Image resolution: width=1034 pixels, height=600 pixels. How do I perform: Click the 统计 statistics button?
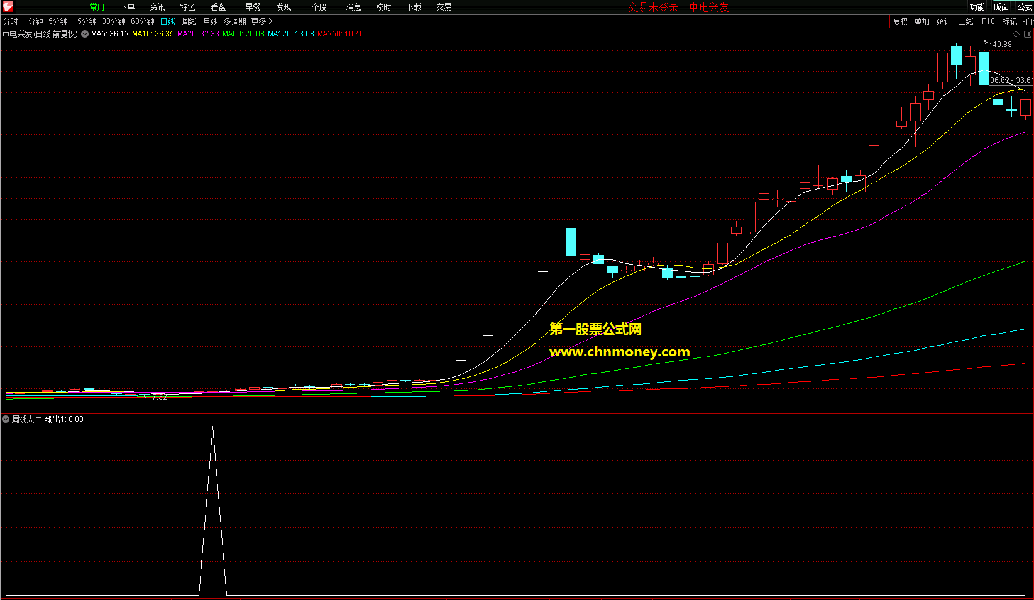[943, 21]
